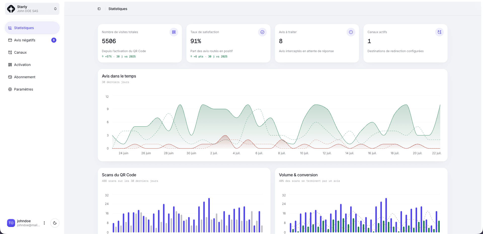Screen dimensions: 483x234
Task: Click the Scans du QR Code chart title
Action: tap(119, 175)
